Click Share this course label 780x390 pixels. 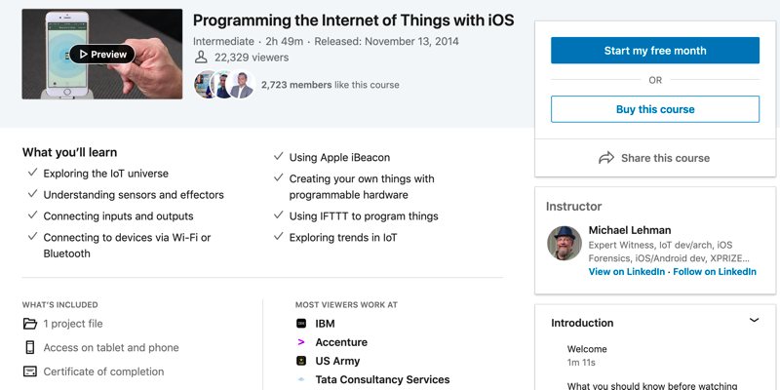click(665, 158)
